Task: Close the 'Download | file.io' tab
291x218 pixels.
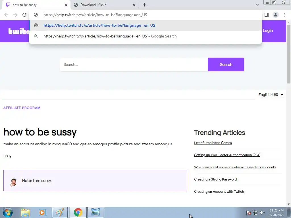Action: click(x=134, y=5)
